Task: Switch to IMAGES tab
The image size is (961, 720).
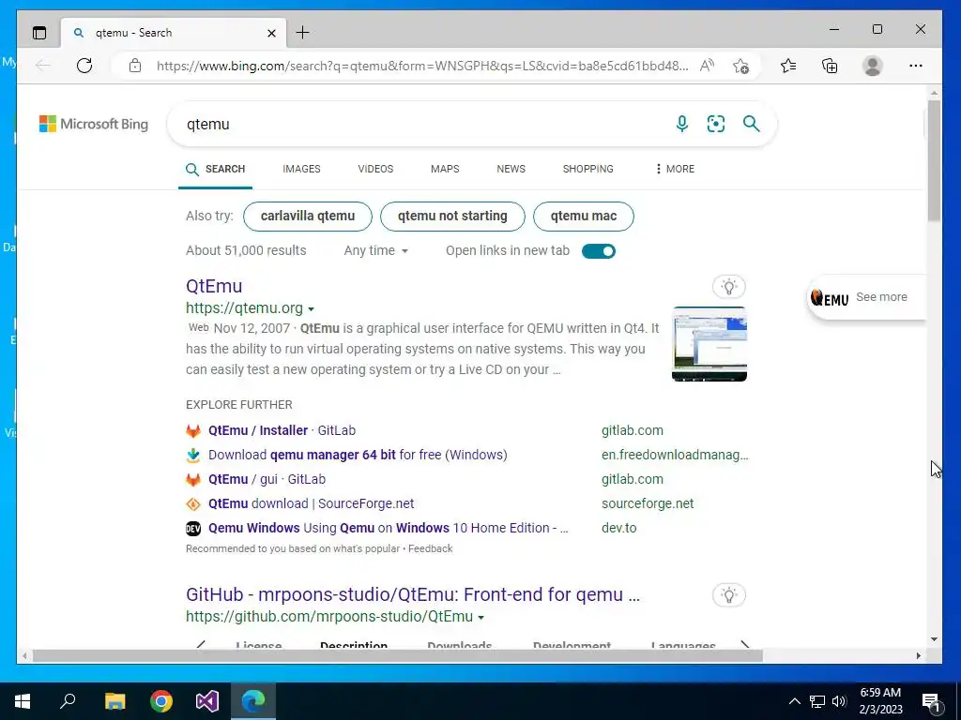Action: tap(301, 169)
